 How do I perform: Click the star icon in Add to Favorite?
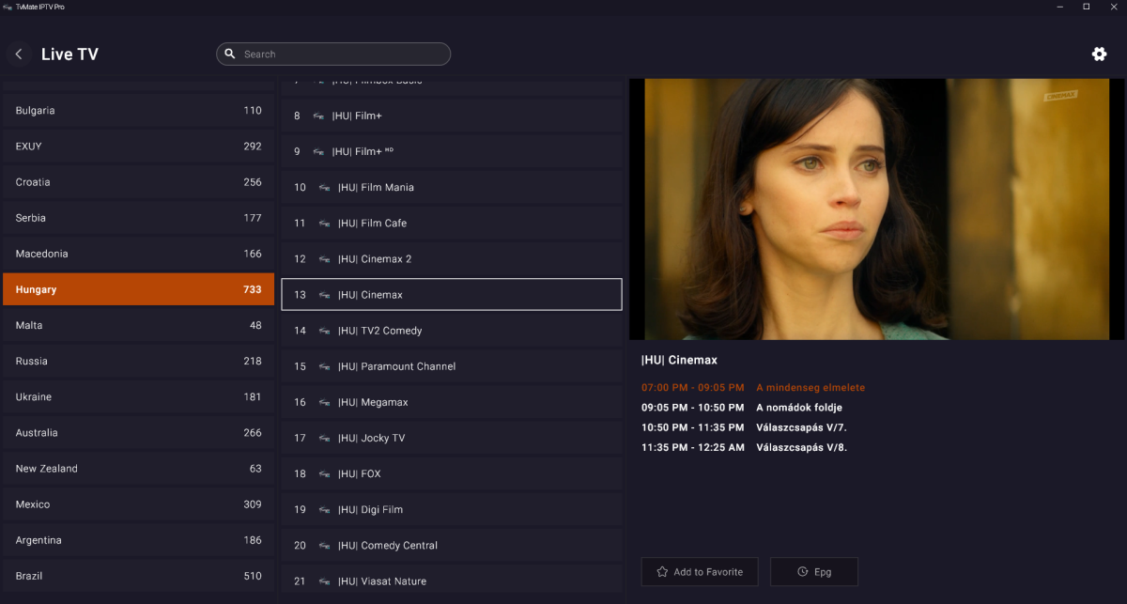click(662, 571)
